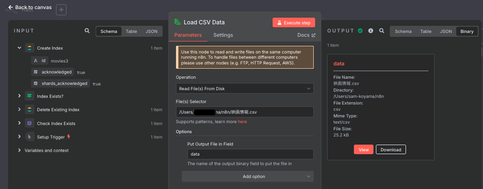This screenshot has width=483, height=189.
Task: Open the Add option dropdown
Action: (248, 177)
